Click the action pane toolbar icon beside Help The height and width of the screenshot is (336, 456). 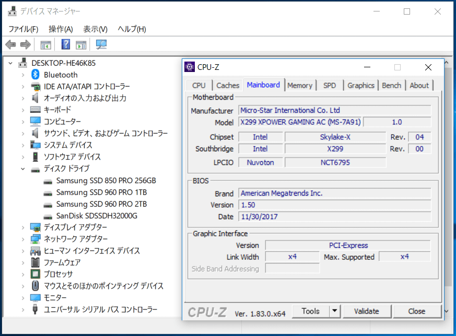coord(81,45)
